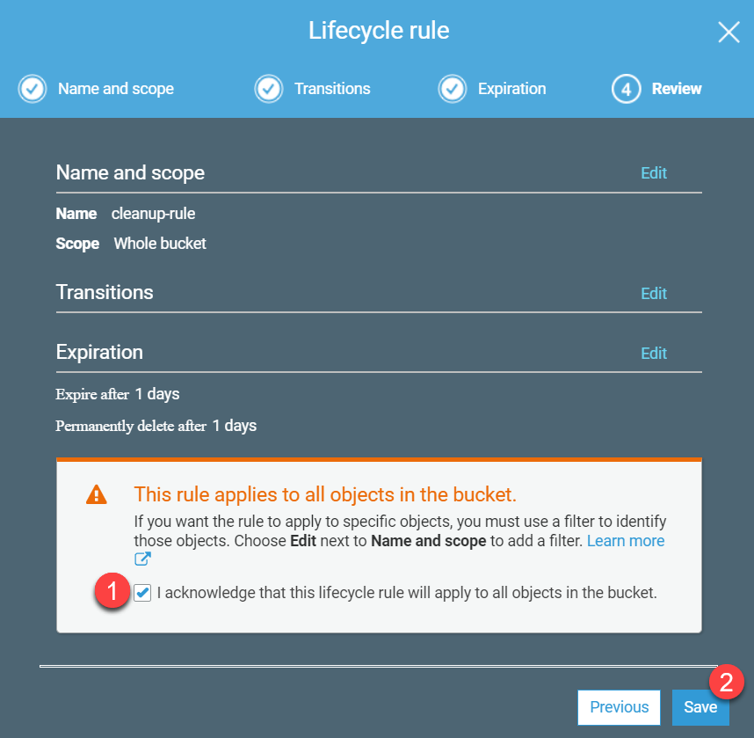
Task: Click the Transitions step checkmark icon
Action: click(x=268, y=89)
